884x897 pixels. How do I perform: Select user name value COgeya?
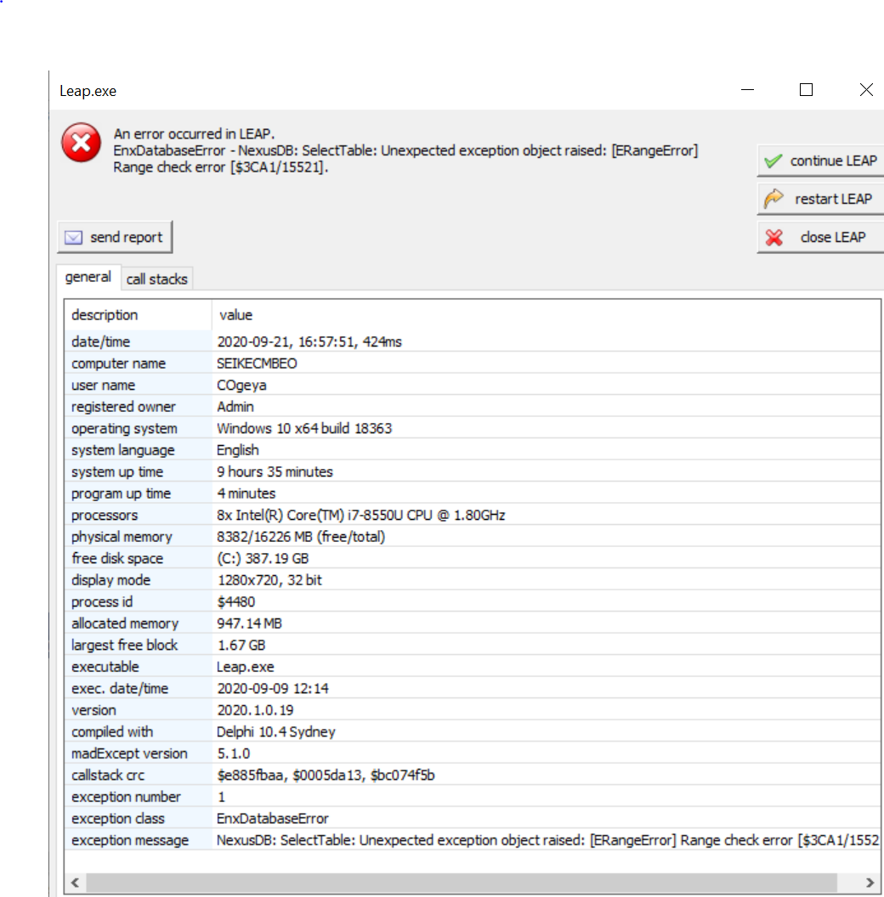241,386
